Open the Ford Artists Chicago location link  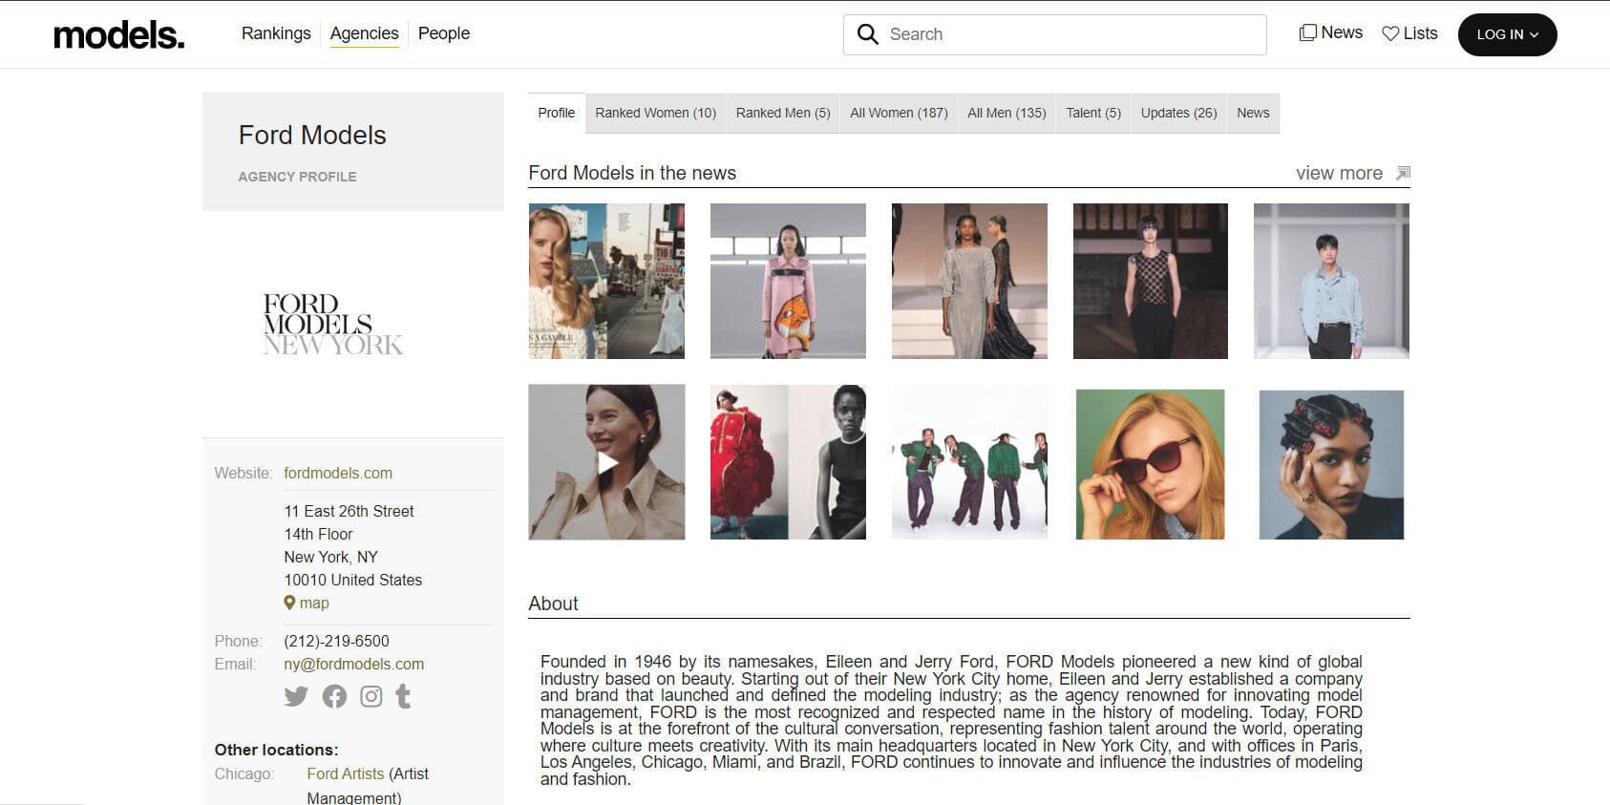pyautogui.click(x=346, y=773)
